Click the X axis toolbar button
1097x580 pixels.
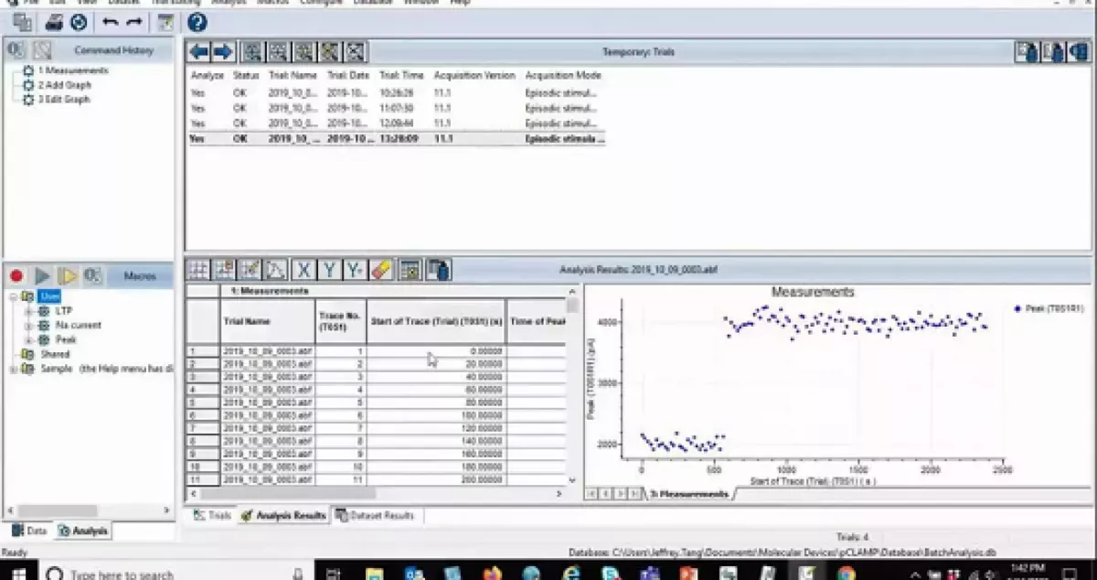pos(304,270)
